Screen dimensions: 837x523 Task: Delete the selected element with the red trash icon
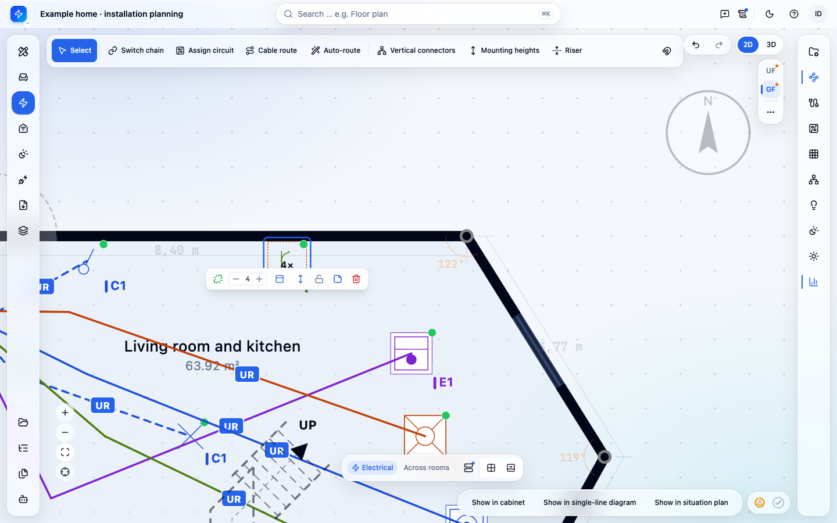[356, 279]
